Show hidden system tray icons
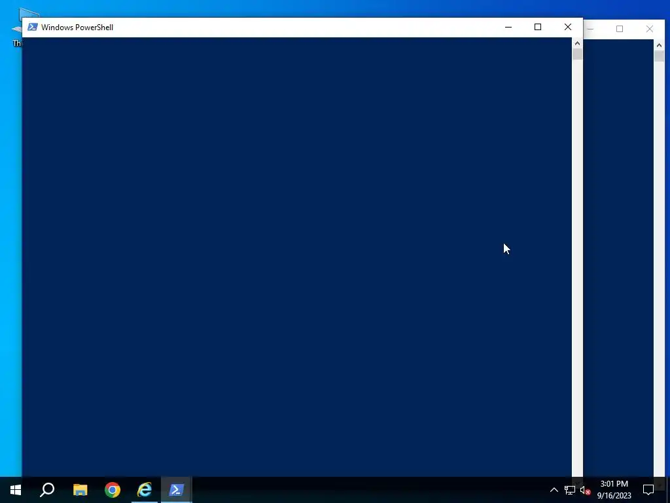 click(554, 490)
